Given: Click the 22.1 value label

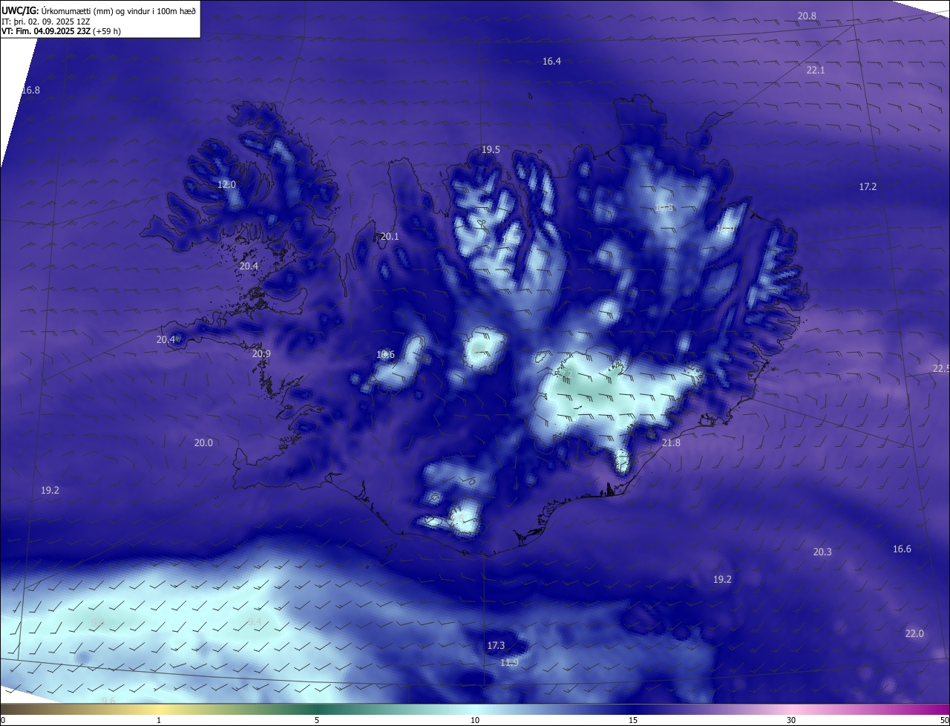Looking at the screenshot, I should [816, 70].
